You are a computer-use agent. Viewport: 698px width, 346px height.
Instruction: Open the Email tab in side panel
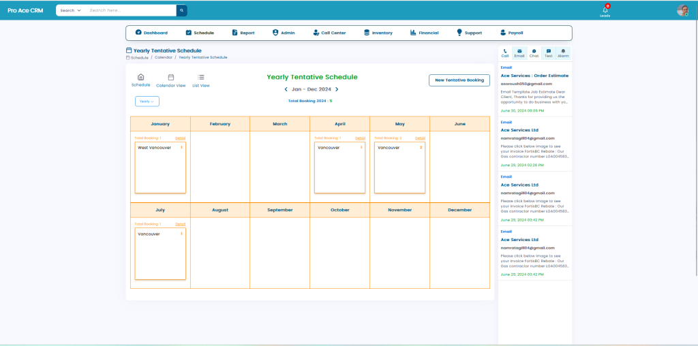[519, 53]
